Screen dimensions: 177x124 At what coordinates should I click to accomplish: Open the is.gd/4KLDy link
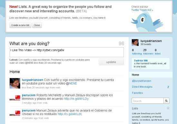76,99
